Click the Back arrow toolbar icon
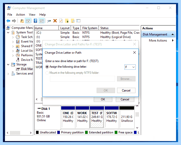The width and height of the screenshot is (181, 145). coord(8,21)
